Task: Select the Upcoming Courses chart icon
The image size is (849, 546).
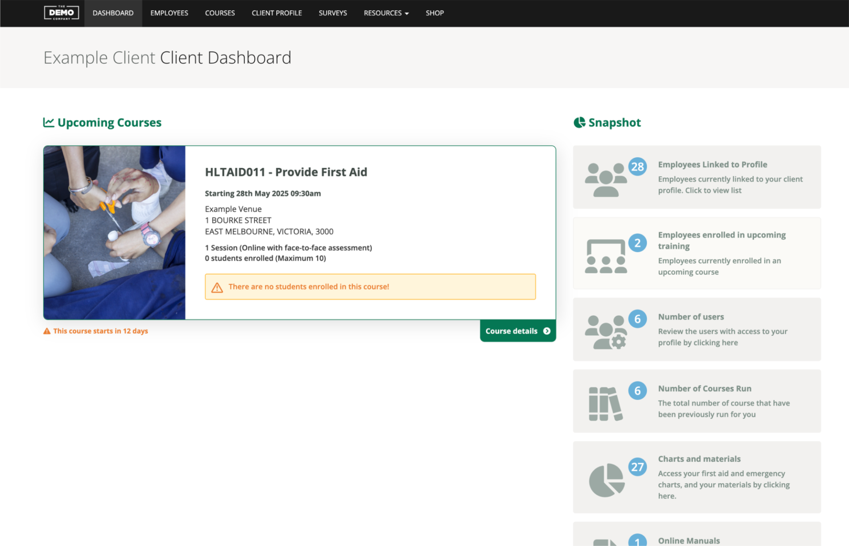Action: pyautogui.click(x=49, y=122)
